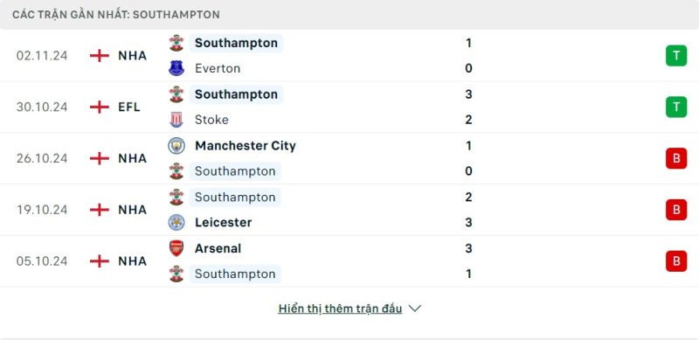Viewport: 699px width, 340px height.
Task: Click the Manchester City crest icon
Action: [176, 145]
